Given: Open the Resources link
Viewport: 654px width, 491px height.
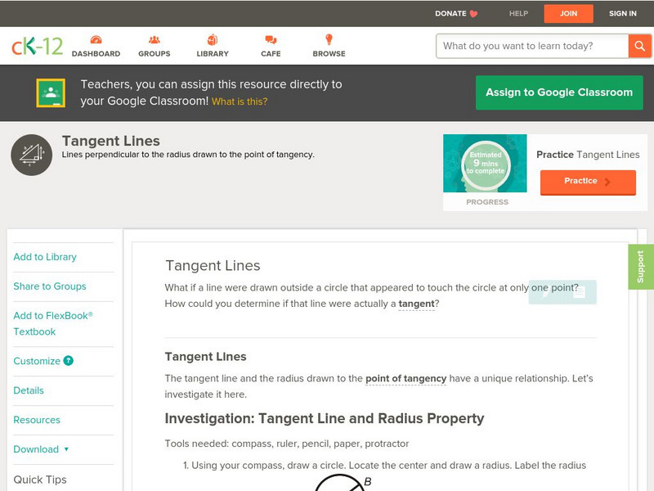Looking at the screenshot, I should 37,420.
